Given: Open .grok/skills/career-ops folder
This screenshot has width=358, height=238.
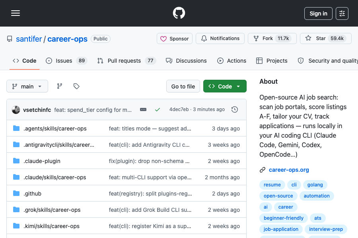Looking at the screenshot, I should 52,210.
